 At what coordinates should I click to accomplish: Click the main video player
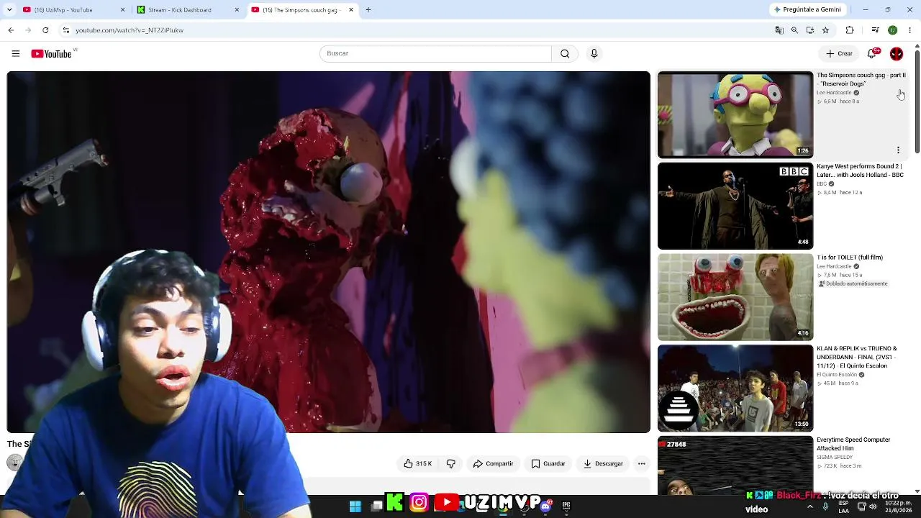tap(329, 252)
